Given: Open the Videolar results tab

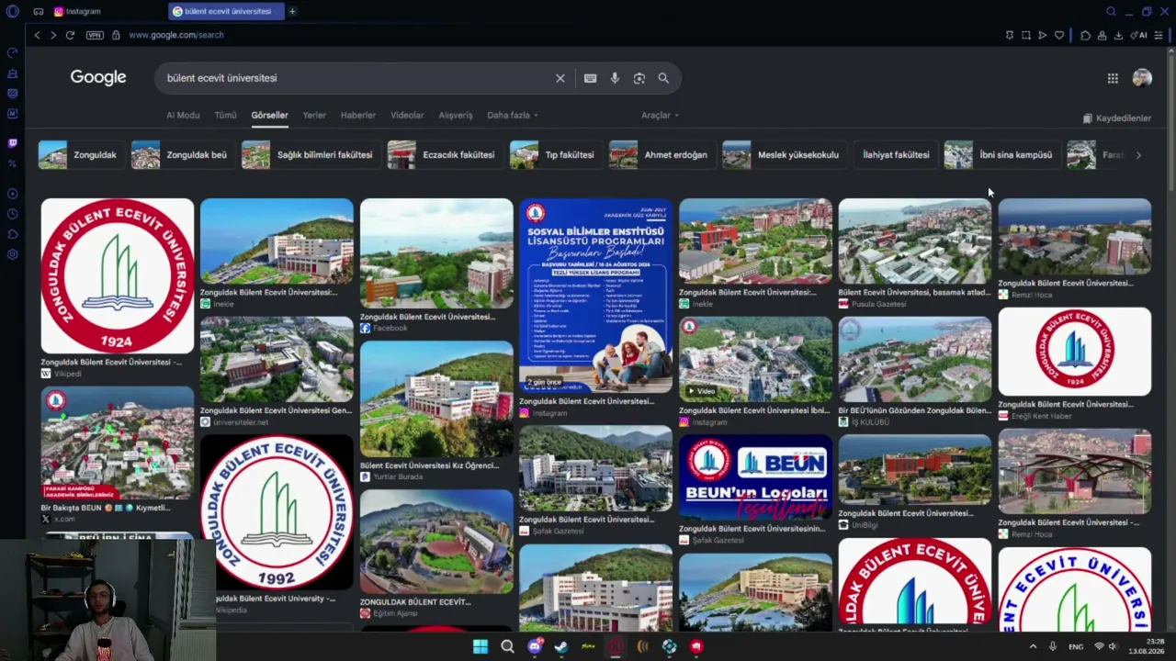Looking at the screenshot, I should pyautogui.click(x=407, y=115).
